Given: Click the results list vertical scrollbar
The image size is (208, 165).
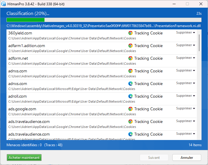Looking at the screenshot, I should point(199,43).
